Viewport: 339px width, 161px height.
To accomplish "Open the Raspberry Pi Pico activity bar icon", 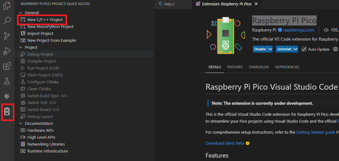I will pos(7,112).
